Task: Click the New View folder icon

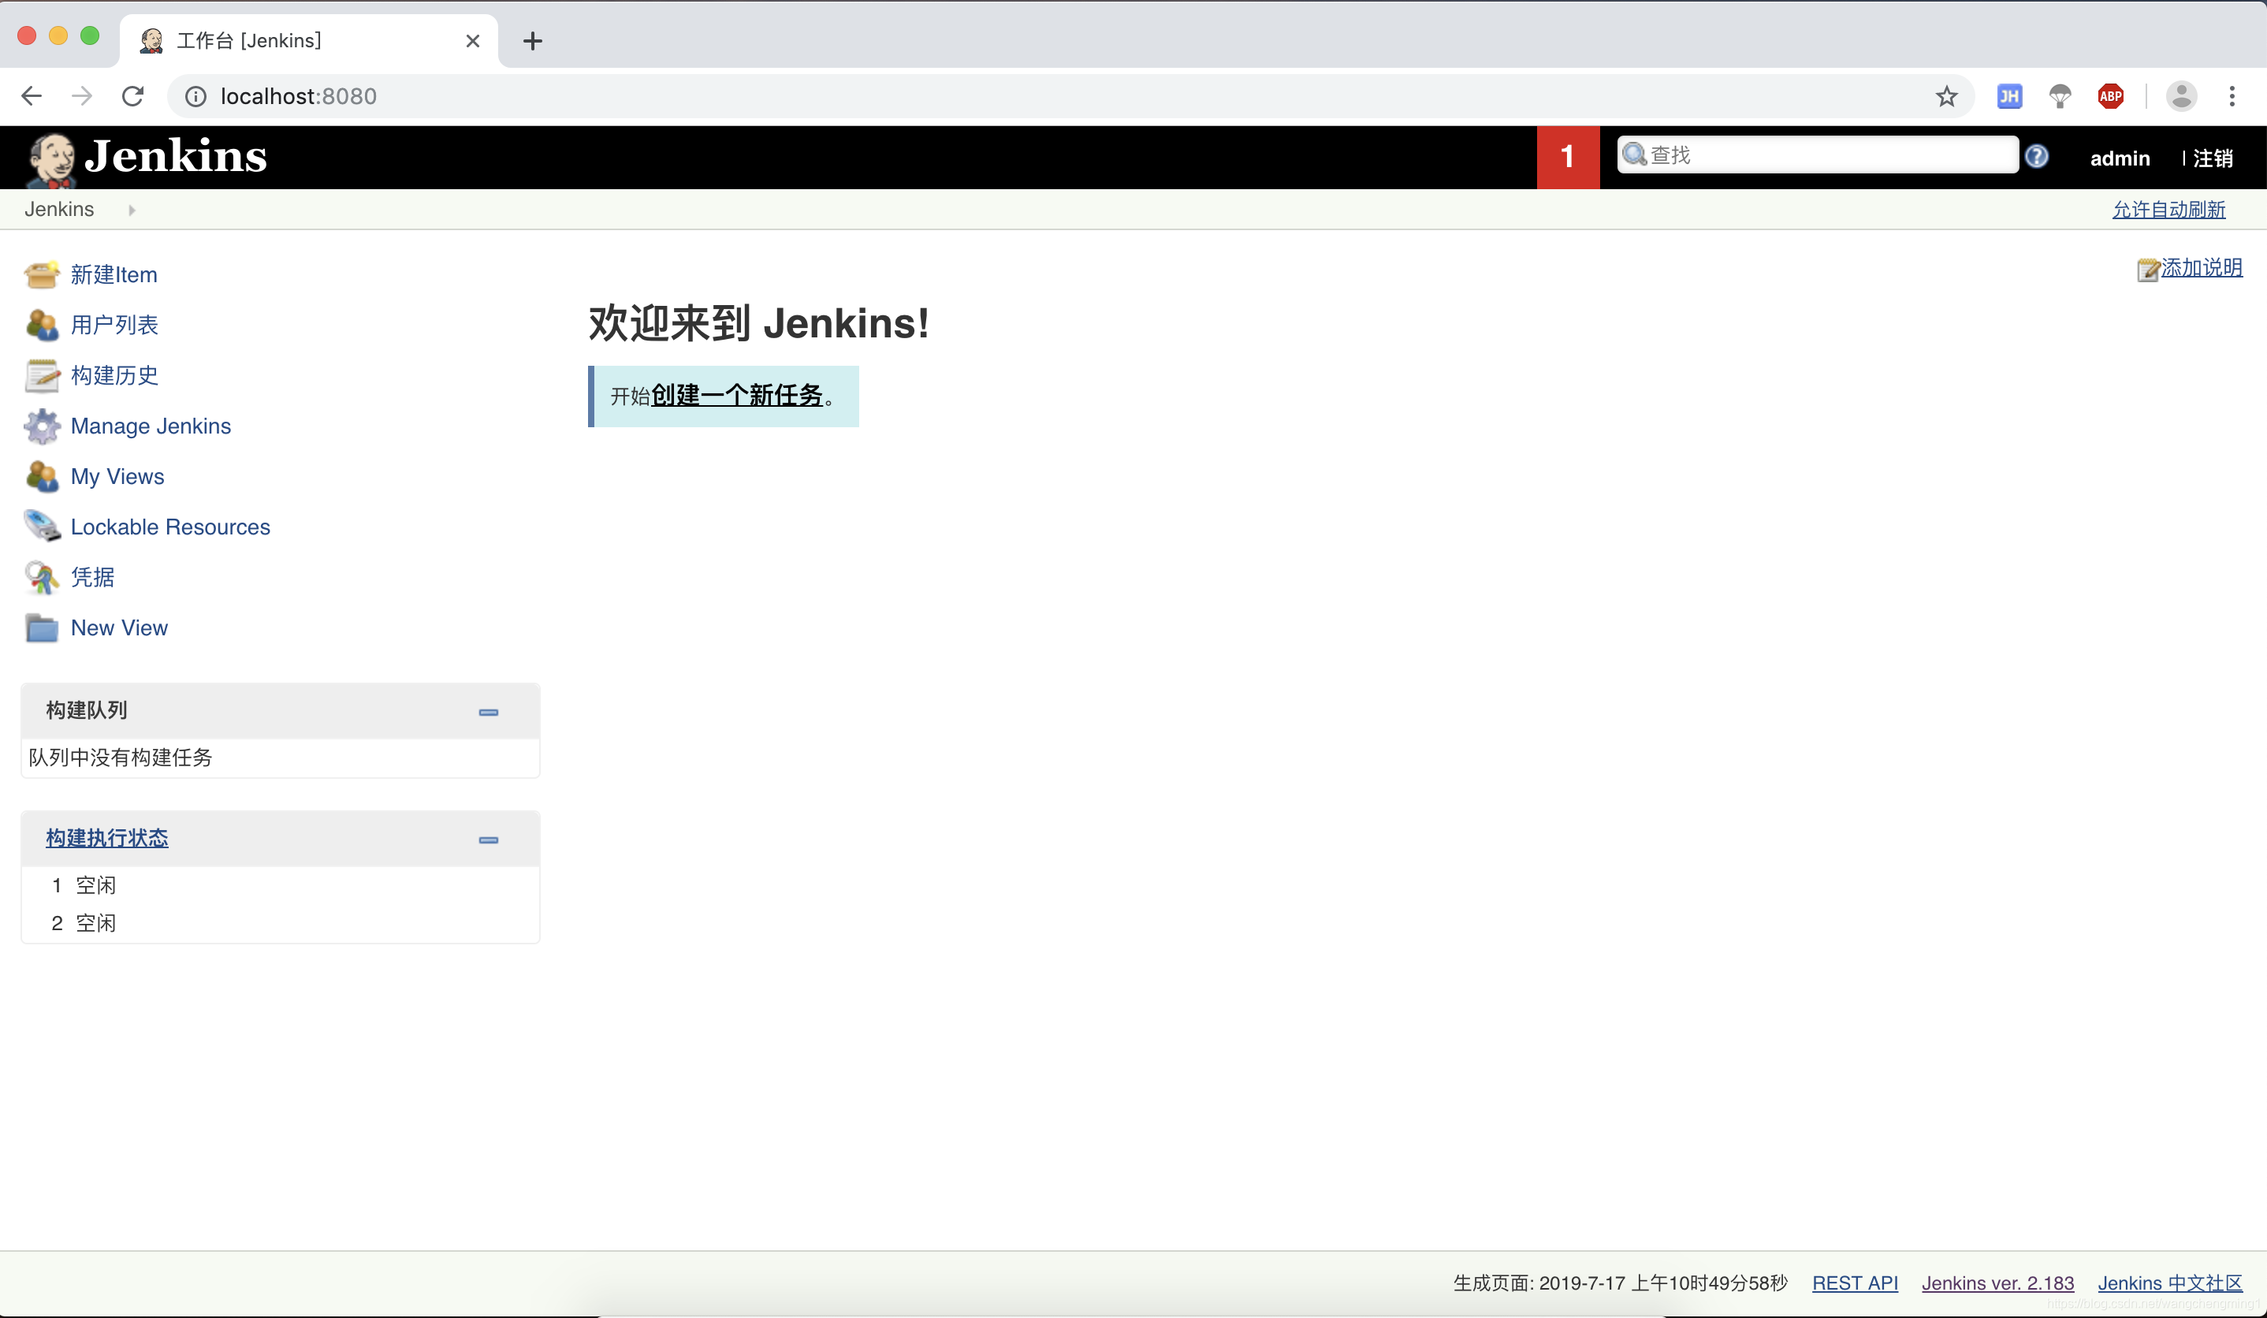Action: 41,627
